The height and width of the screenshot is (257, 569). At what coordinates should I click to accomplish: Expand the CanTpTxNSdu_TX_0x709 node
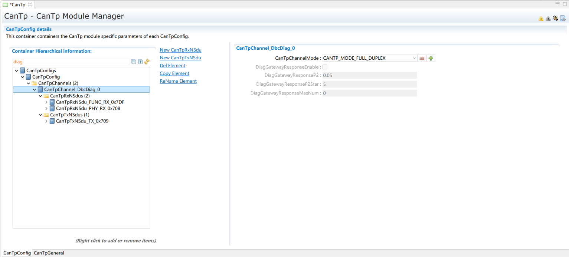pyautogui.click(x=46, y=121)
